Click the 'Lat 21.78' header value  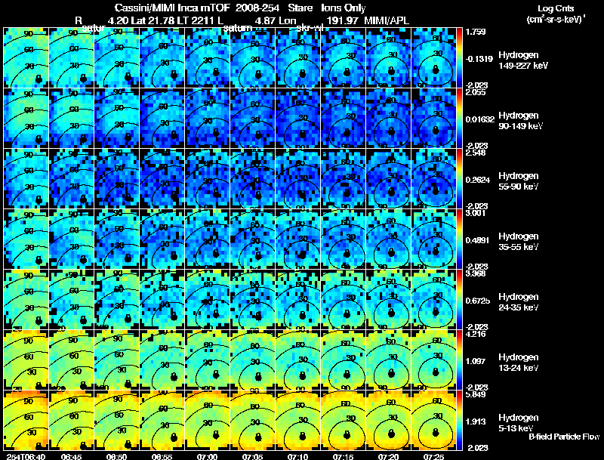152,20
